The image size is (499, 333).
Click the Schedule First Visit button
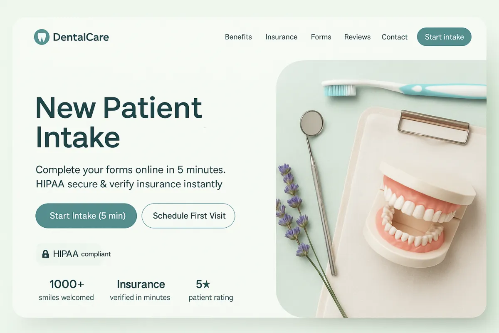click(188, 216)
